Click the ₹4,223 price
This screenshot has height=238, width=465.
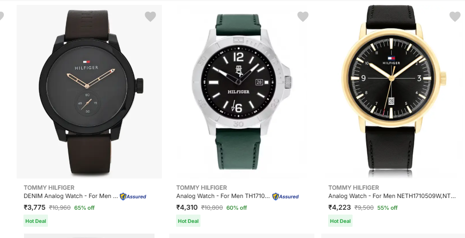click(x=339, y=207)
